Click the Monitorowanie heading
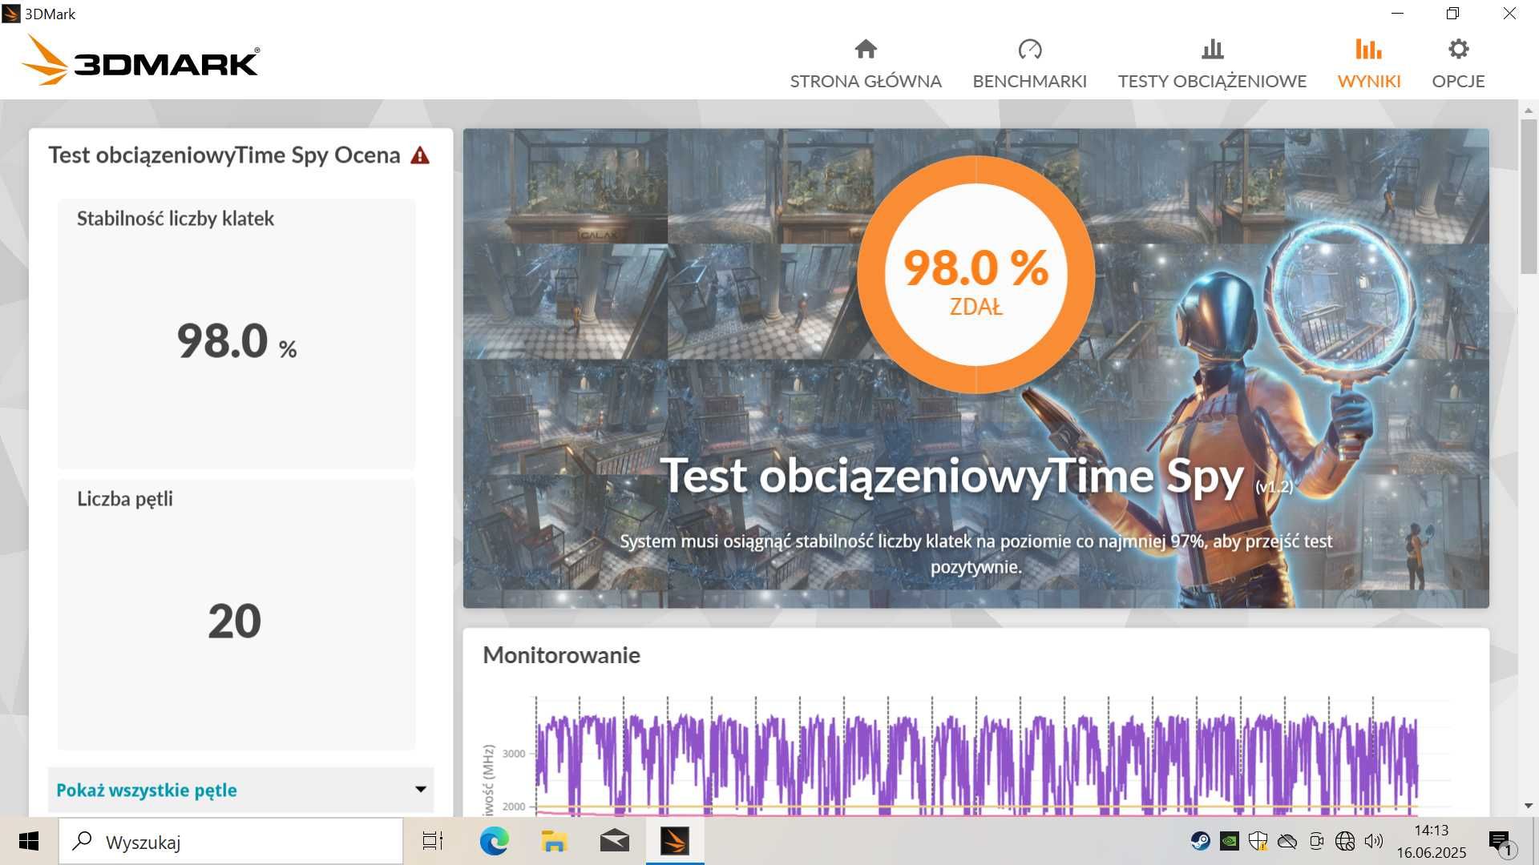Image resolution: width=1539 pixels, height=865 pixels. pyautogui.click(x=561, y=655)
